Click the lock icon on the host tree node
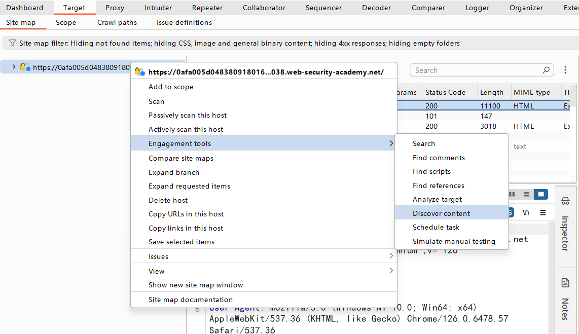The image size is (579, 334). pos(23,67)
